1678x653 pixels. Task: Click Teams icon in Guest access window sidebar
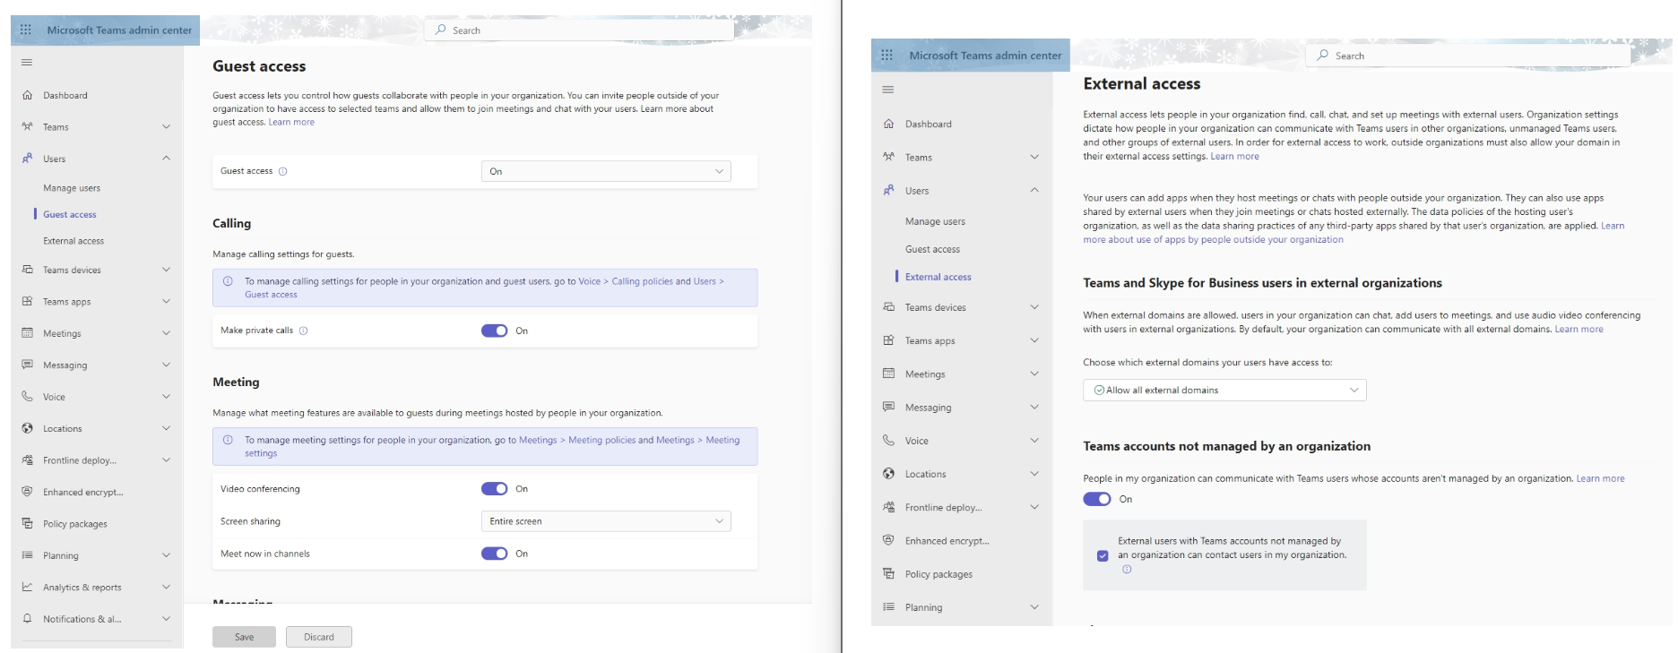pyautogui.click(x=27, y=126)
